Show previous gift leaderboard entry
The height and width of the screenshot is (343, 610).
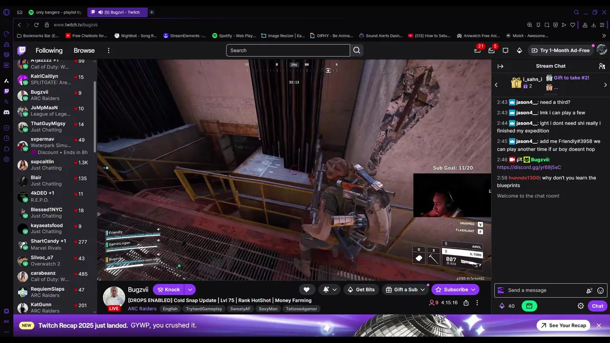[496, 85]
